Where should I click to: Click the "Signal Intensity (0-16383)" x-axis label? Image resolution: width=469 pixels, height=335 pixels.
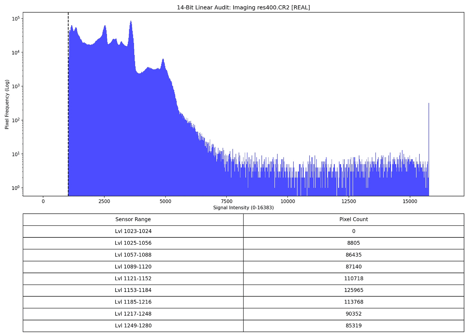[x=243, y=207]
